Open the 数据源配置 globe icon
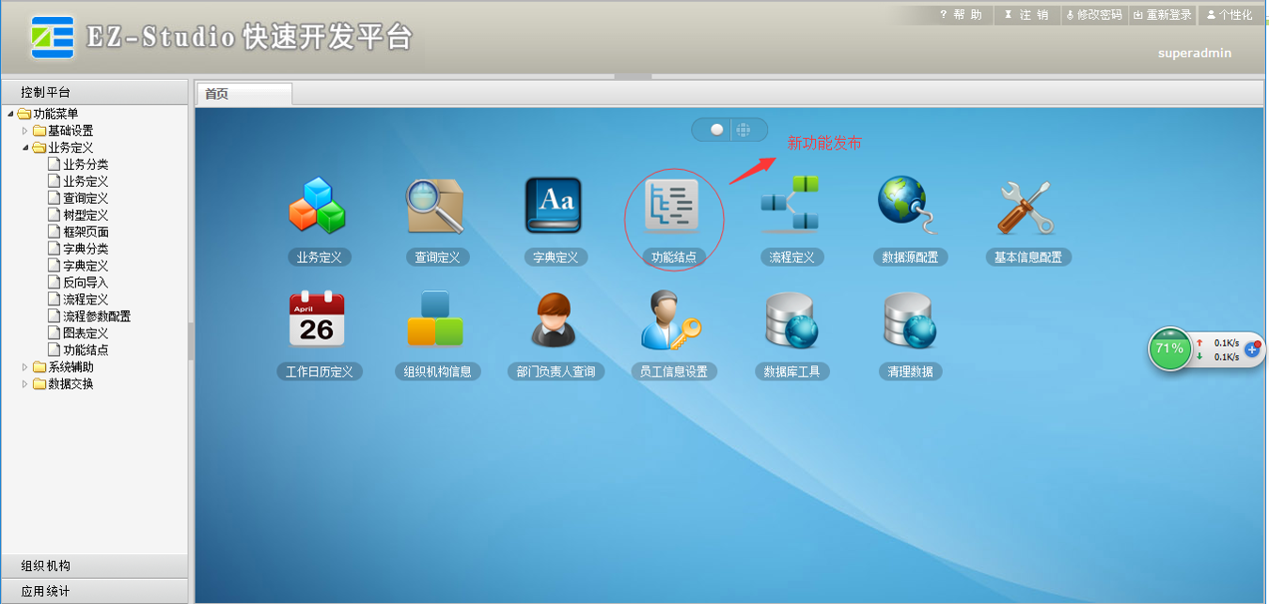Viewport: 1269px width, 604px height. click(909, 206)
